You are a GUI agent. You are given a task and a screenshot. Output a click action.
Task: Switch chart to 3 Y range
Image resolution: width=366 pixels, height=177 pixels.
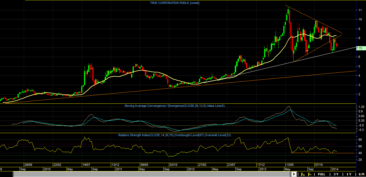[x=336, y=174]
